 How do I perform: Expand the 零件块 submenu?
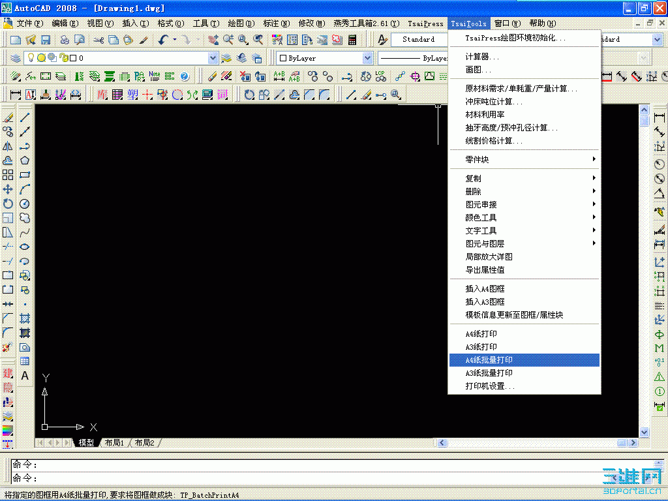[x=525, y=159]
